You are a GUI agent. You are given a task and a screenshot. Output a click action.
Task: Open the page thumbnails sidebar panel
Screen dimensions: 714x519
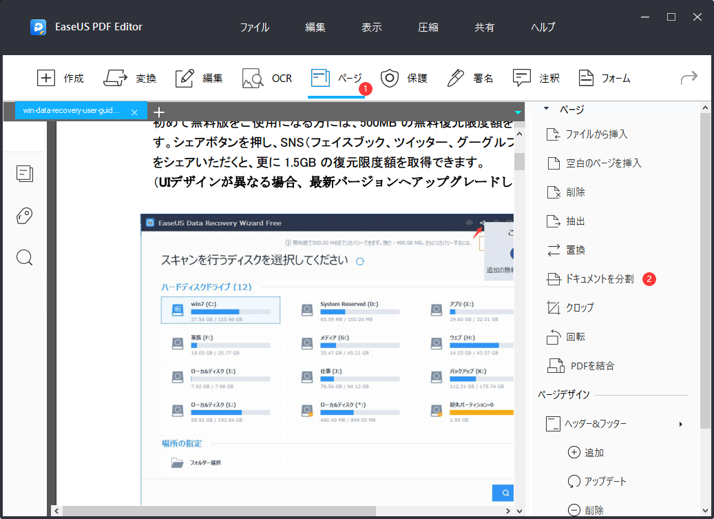click(25, 174)
